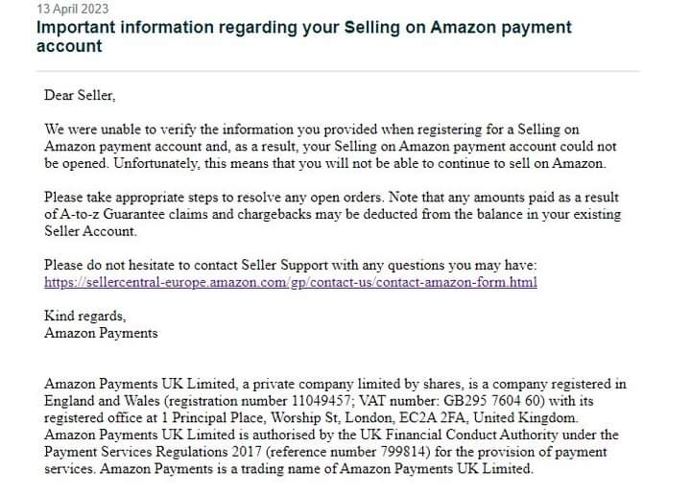Click the email subject heading about Selling on Amazon
Viewport: 691px width, 494px height.
pyautogui.click(x=303, y=36)
